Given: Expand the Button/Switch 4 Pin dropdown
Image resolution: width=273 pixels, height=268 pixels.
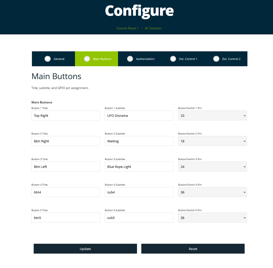Looking at the screenshot, I should [x=212, y=192].
